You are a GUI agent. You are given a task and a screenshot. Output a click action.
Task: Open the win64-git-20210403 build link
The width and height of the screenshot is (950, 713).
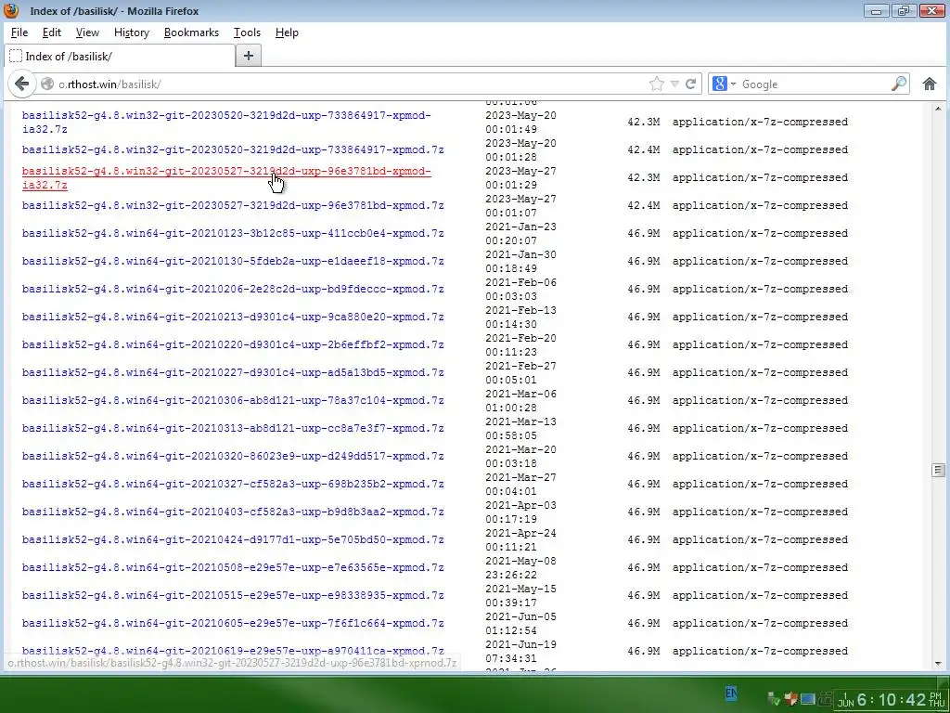coord(233,512)
